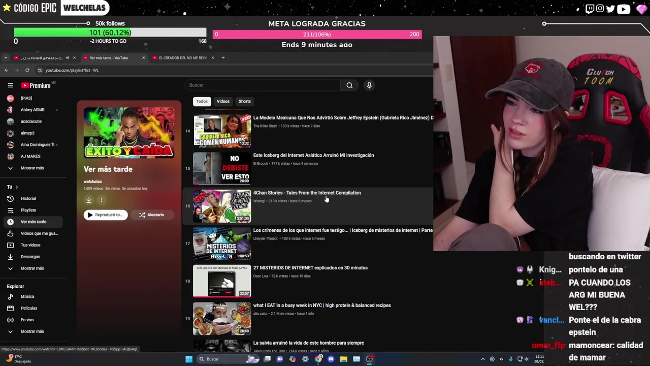Viewport: 650px width, 366px height.
Task: Open Videos que me gustan in the sidebar
Action: (34, 233)
